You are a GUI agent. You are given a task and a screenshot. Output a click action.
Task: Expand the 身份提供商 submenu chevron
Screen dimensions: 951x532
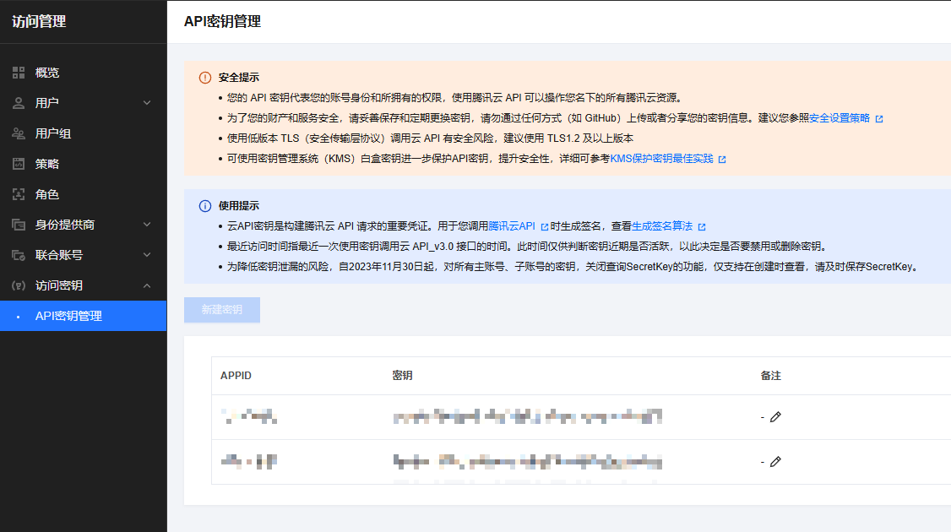147,225
